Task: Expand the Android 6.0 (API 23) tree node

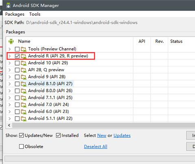Action: 9,112
